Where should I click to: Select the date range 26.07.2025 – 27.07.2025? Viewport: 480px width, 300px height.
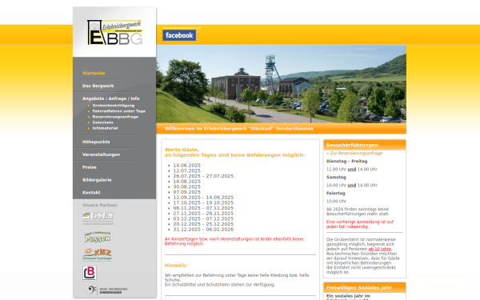click(x=203, y=176)
